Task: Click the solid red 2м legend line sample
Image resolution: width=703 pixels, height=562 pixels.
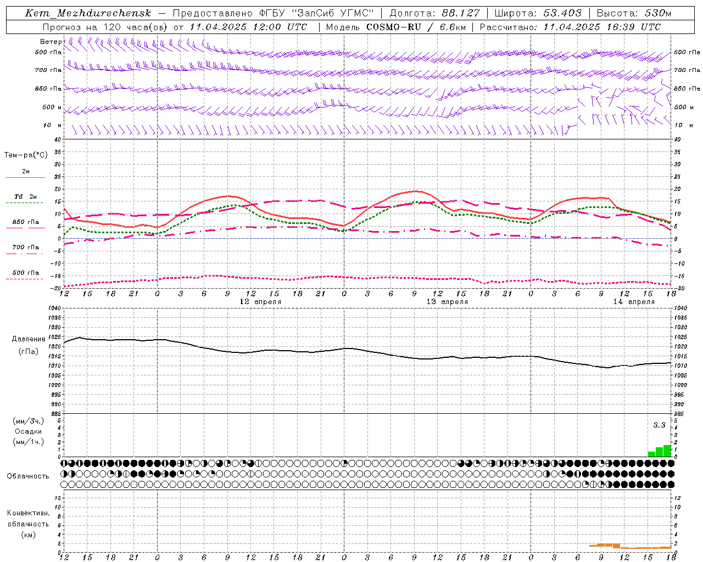Action: pos(25,178)
